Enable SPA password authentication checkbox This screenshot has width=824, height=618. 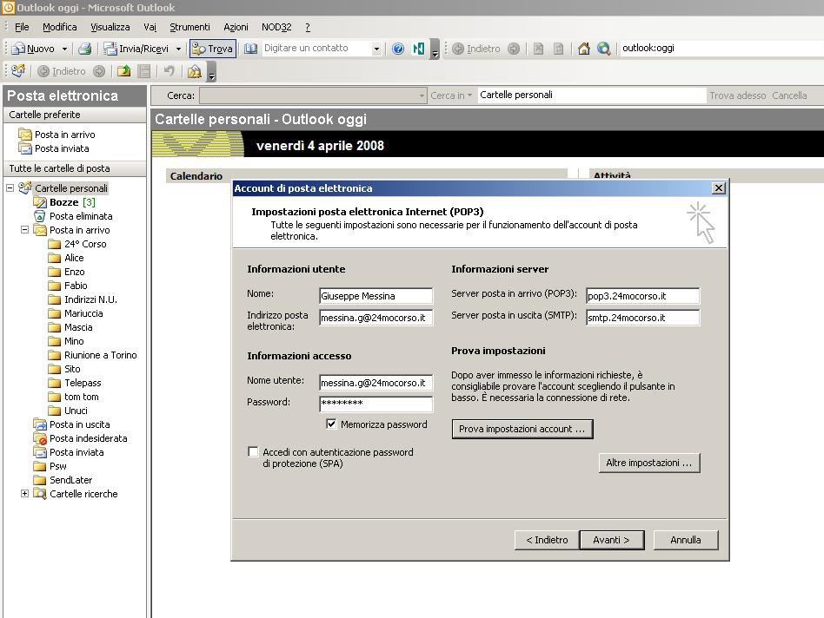pos(253,451)
